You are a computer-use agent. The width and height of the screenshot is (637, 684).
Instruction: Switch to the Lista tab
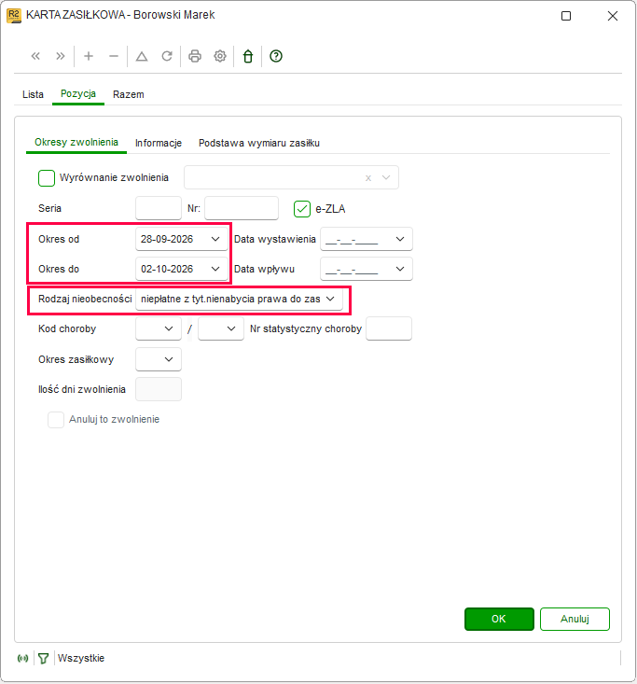(34, 94)
